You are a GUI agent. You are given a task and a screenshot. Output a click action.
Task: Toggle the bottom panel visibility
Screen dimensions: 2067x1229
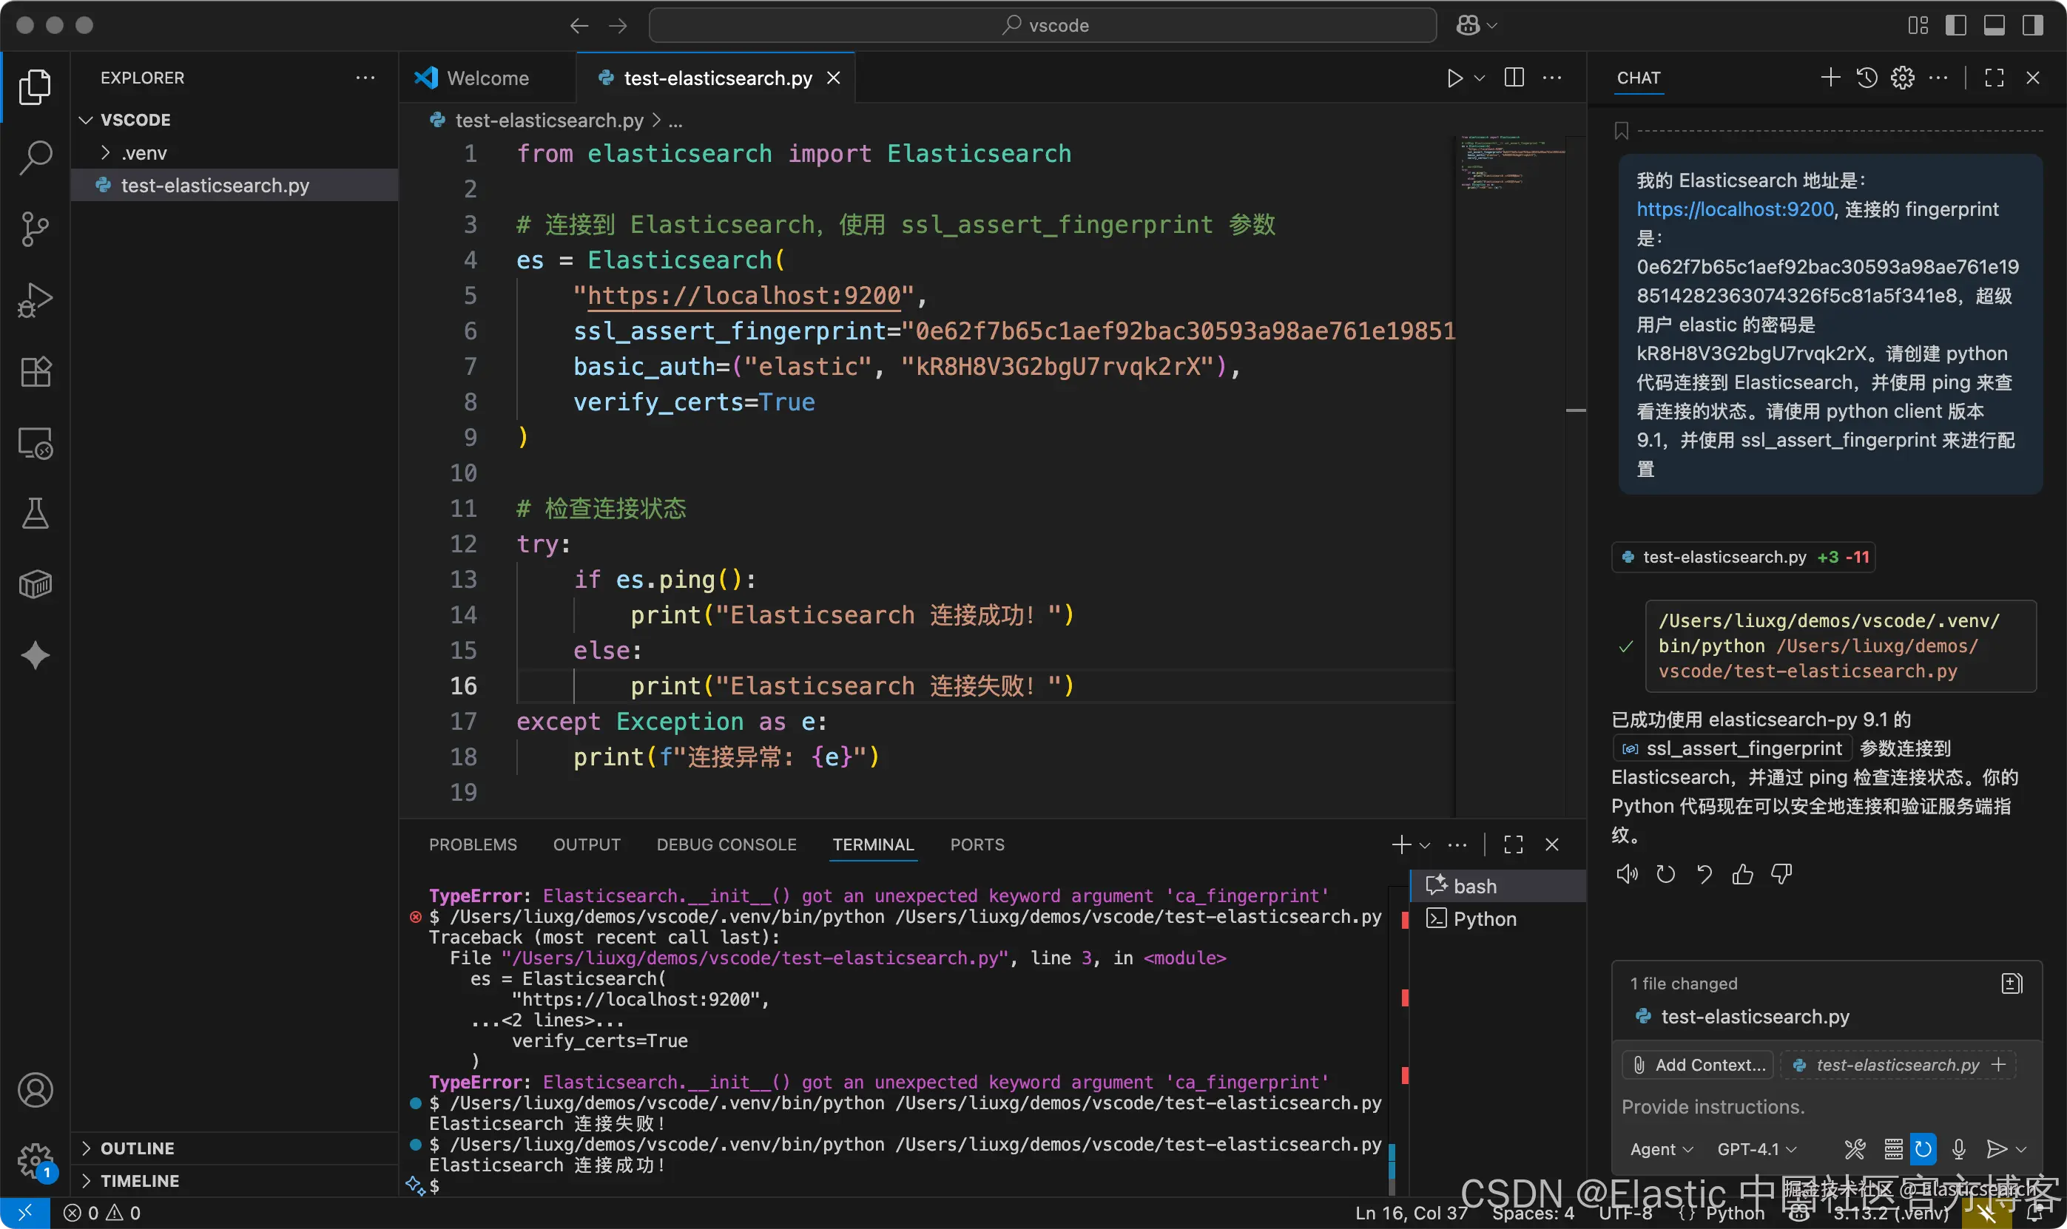pos(1994,25)
